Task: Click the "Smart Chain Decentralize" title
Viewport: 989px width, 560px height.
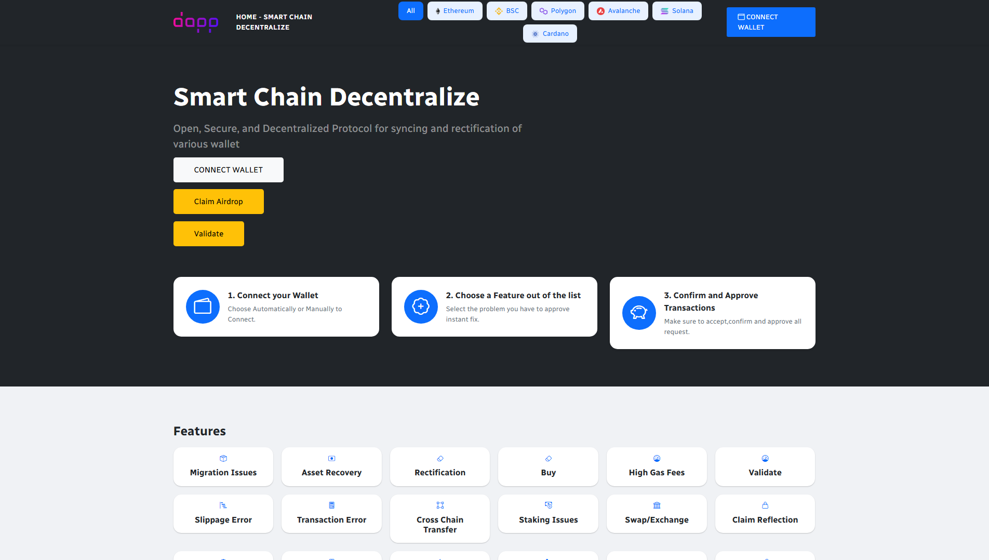Action: point(326,97)
